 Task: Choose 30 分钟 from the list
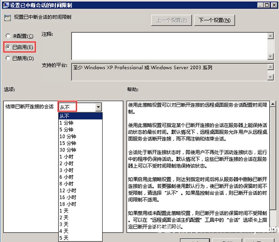pyautogui.click(x=80, y=149)
